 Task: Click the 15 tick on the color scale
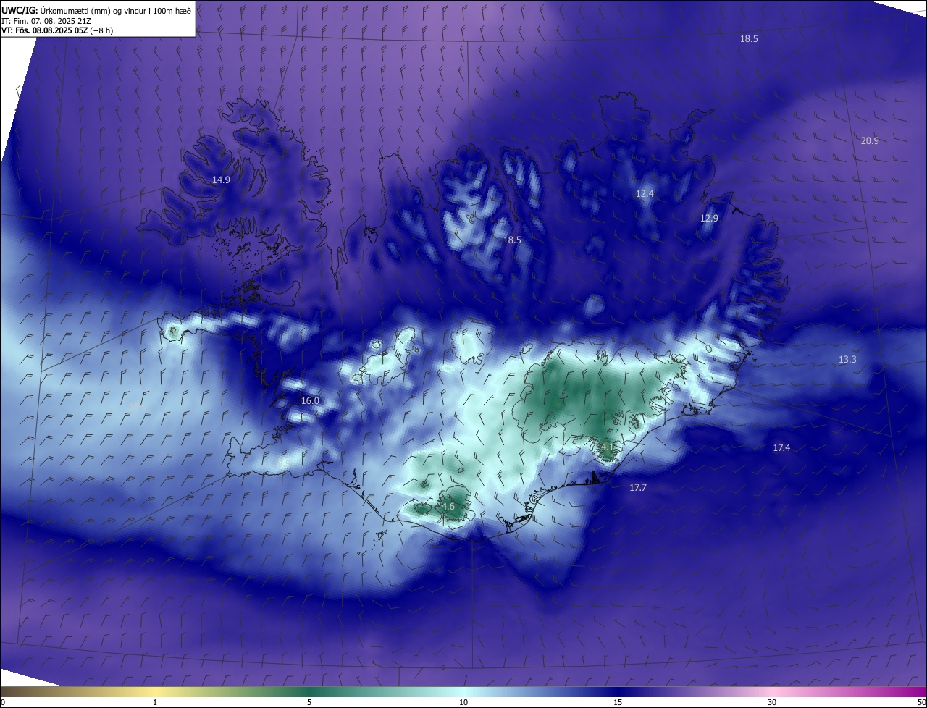618,702
